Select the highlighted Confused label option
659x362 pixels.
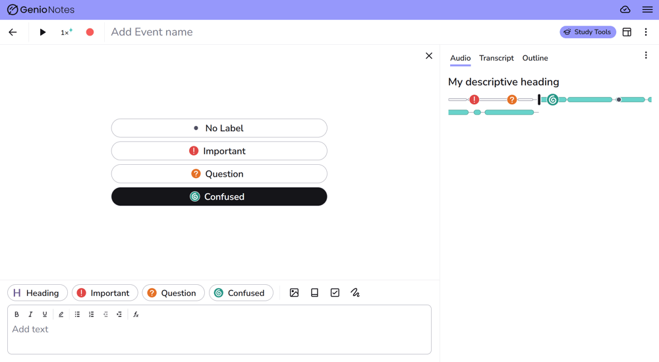[219, 196]
